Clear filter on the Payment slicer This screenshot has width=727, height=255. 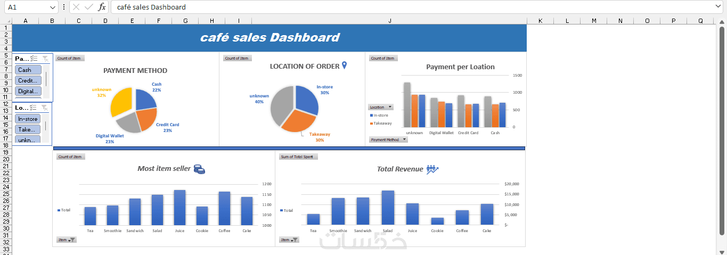pos(46,59)
